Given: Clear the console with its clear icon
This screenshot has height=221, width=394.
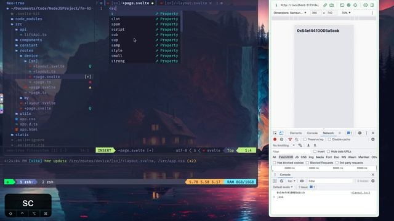Looking at the screenshot, I should (282, 181).
